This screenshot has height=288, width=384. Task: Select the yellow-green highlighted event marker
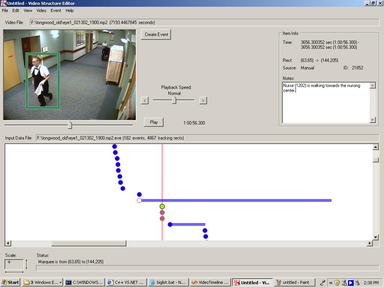[x=162, y=207]
